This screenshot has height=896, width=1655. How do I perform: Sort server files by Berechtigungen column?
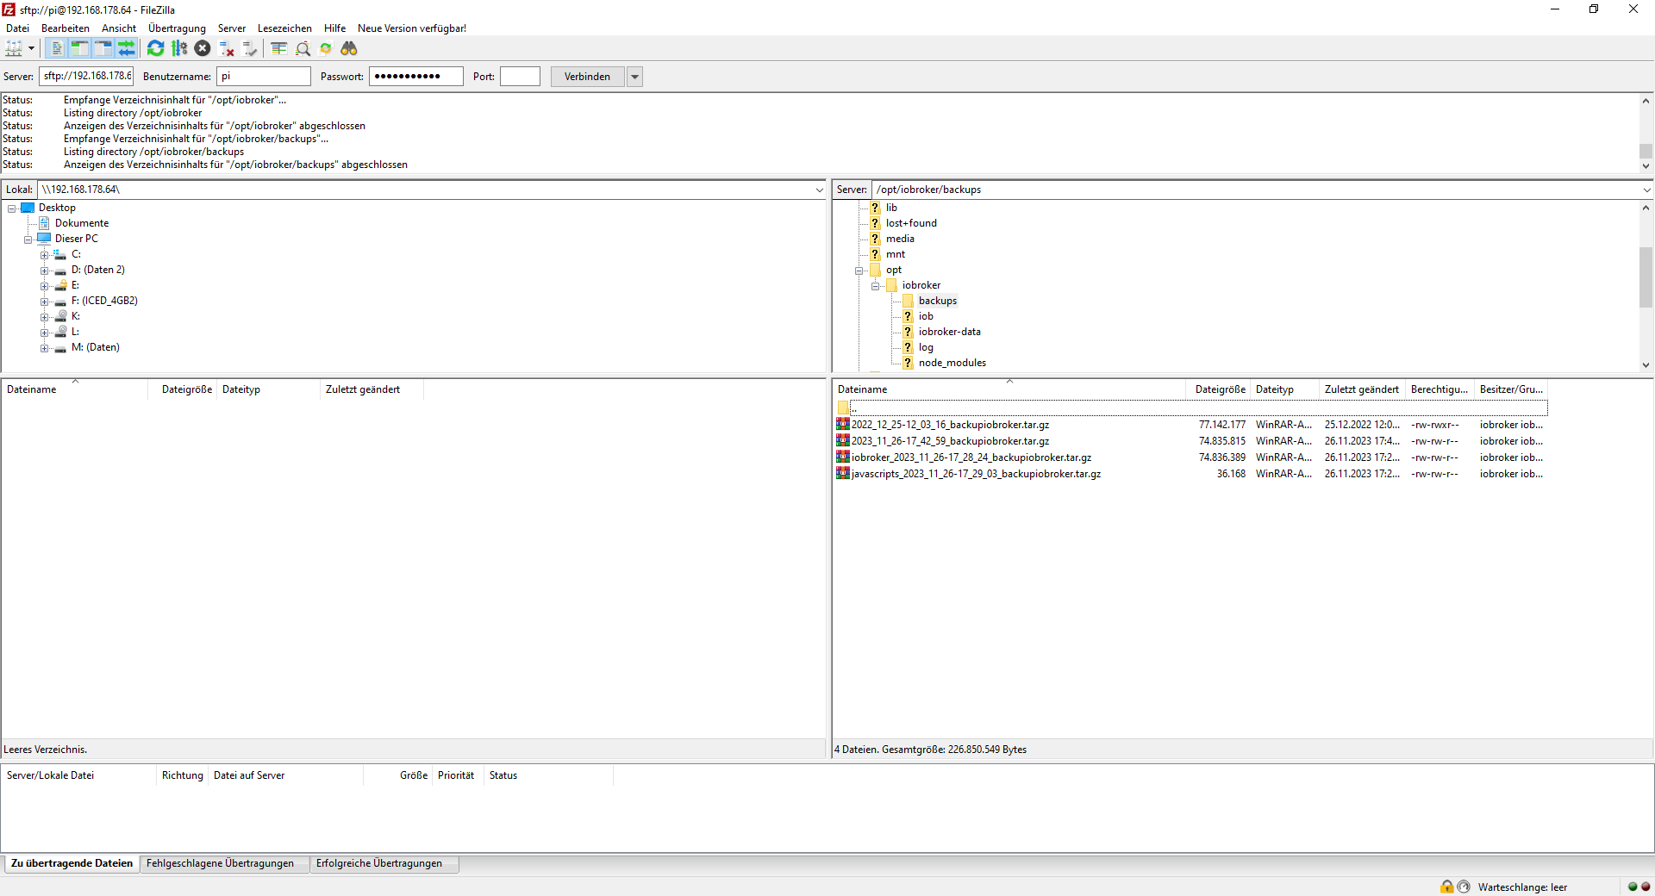[1440, 389]
